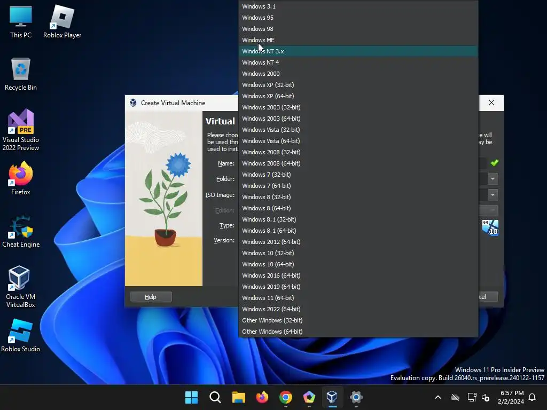Open Roblox Player desktop shortcut

pyautogui.click(x=62, y=21)
